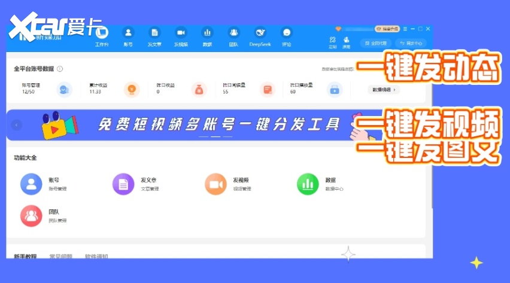Open the 团队 icon in the top toolbar
Viewport: 510px width, 283px height.
[x=233, y=33]
